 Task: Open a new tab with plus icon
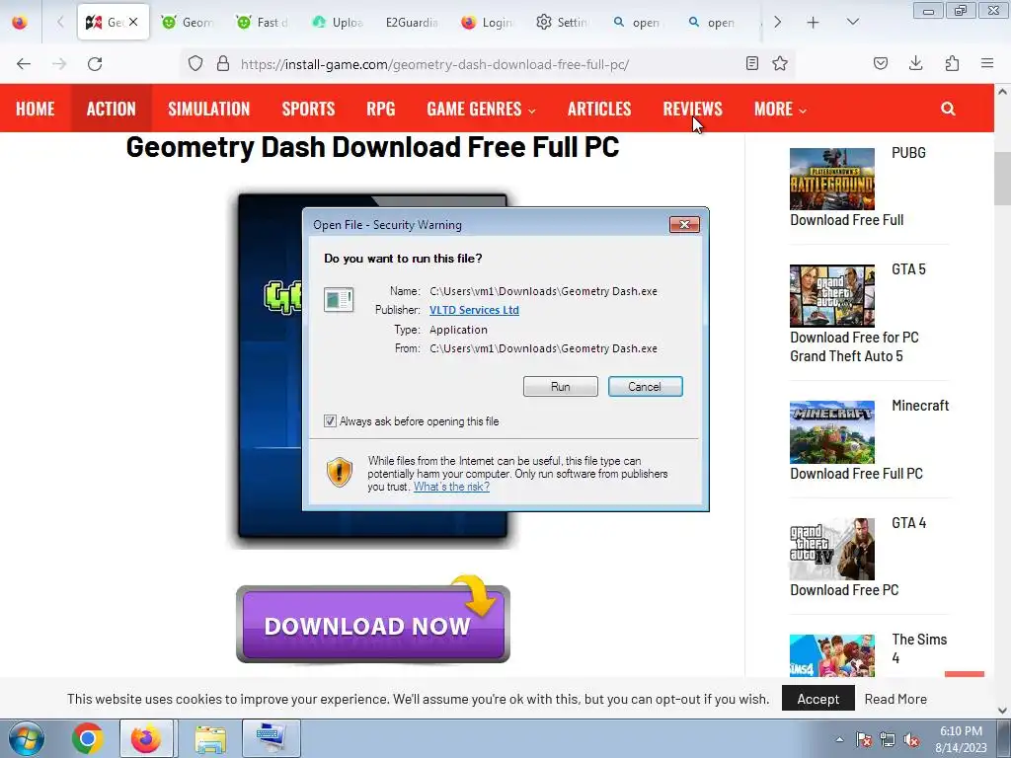814,23
